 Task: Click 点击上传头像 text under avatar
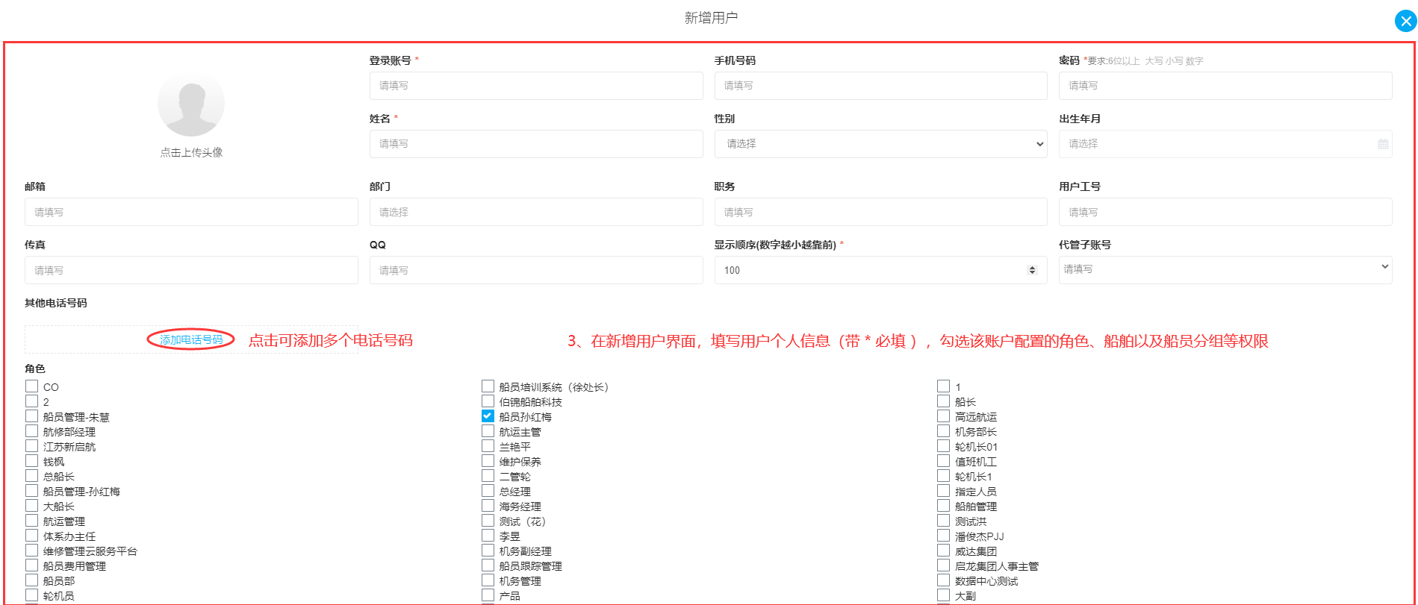191,152
